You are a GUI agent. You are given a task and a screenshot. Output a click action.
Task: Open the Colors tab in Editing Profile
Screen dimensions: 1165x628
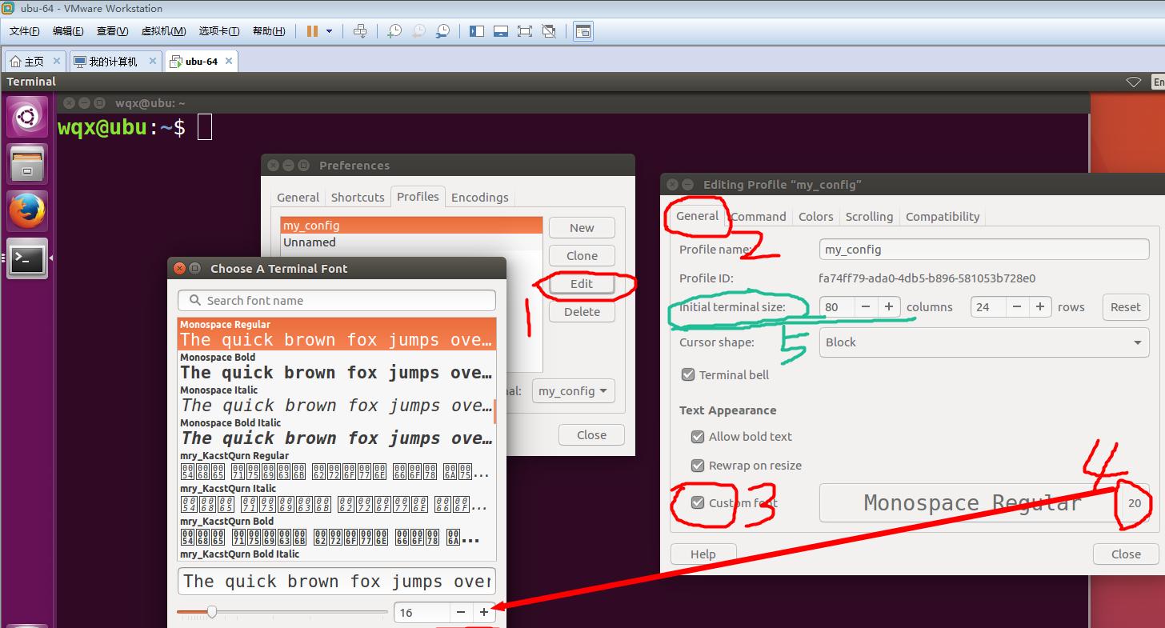[815, 217]
